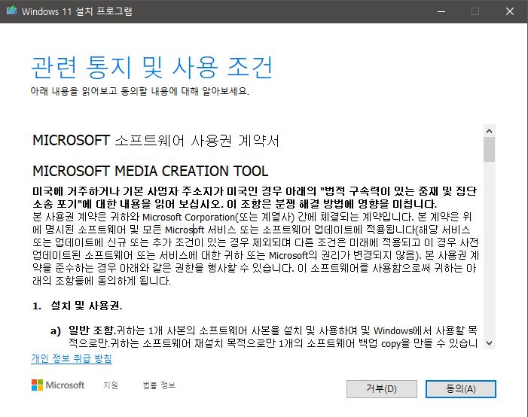Click the MICROSOFT MEDIA CREATION TOOL heading
528x417 pixels.
pos(150,171)
